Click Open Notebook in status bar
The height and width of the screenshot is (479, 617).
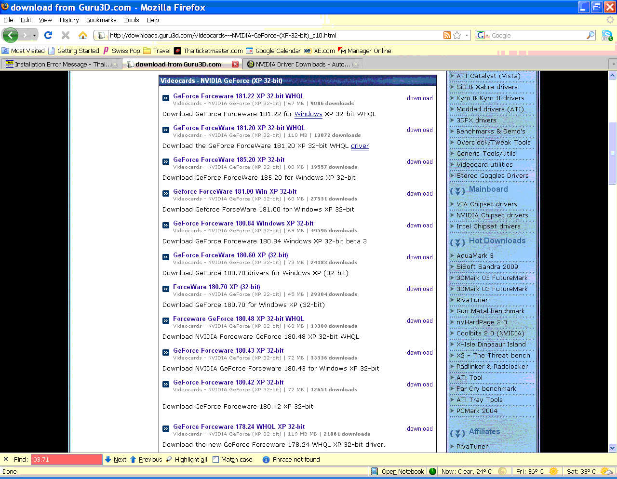(398, 471)
